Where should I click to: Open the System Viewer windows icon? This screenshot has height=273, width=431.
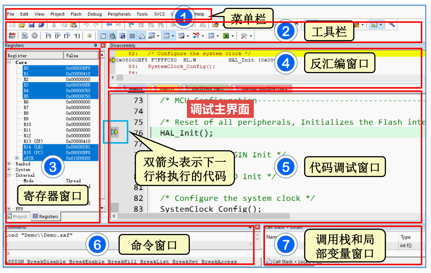226,36
